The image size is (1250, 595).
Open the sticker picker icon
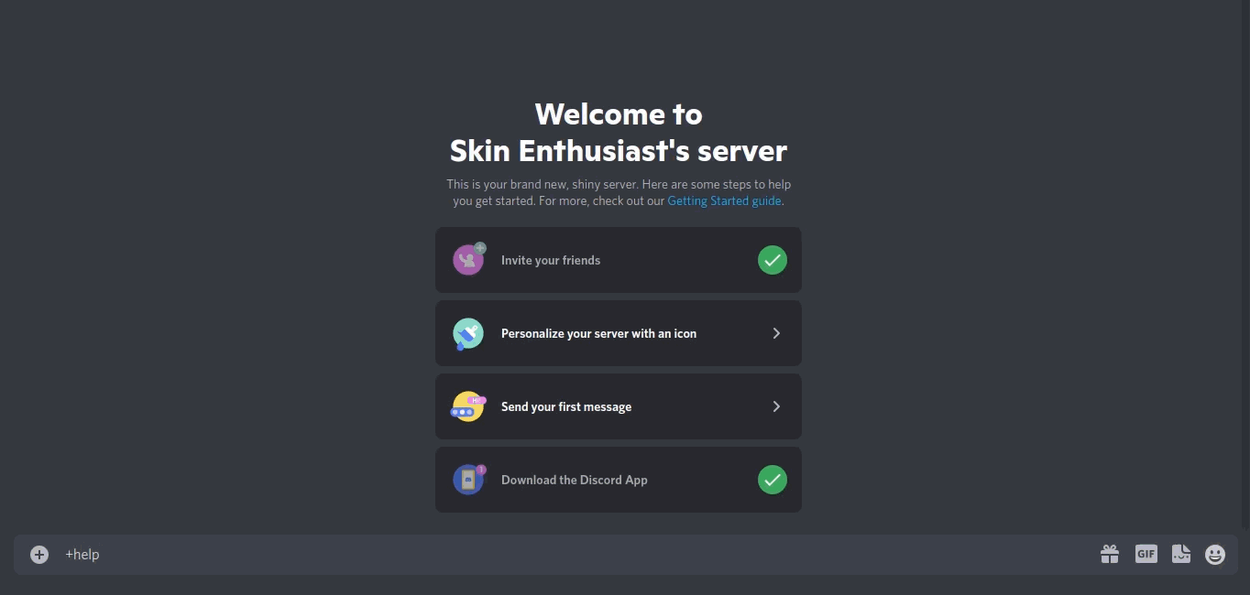1181,554
